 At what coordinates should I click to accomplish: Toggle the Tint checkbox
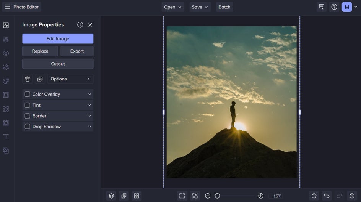point(28,105)
